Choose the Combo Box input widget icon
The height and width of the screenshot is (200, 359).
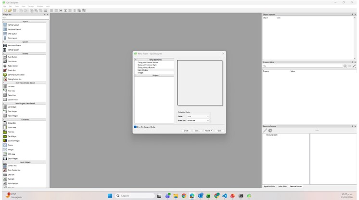[5, 166]
